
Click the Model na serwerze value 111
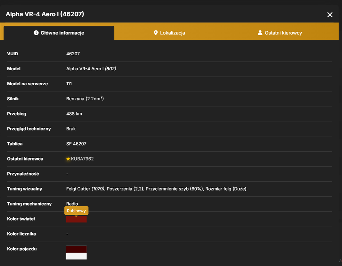pyautogui.click(x=69, y=84)
